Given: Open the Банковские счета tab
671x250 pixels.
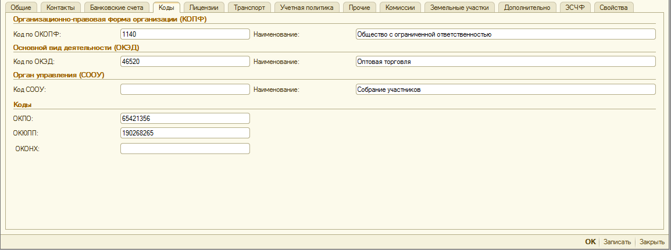Looking at the screenshot, I should (116, 8).
